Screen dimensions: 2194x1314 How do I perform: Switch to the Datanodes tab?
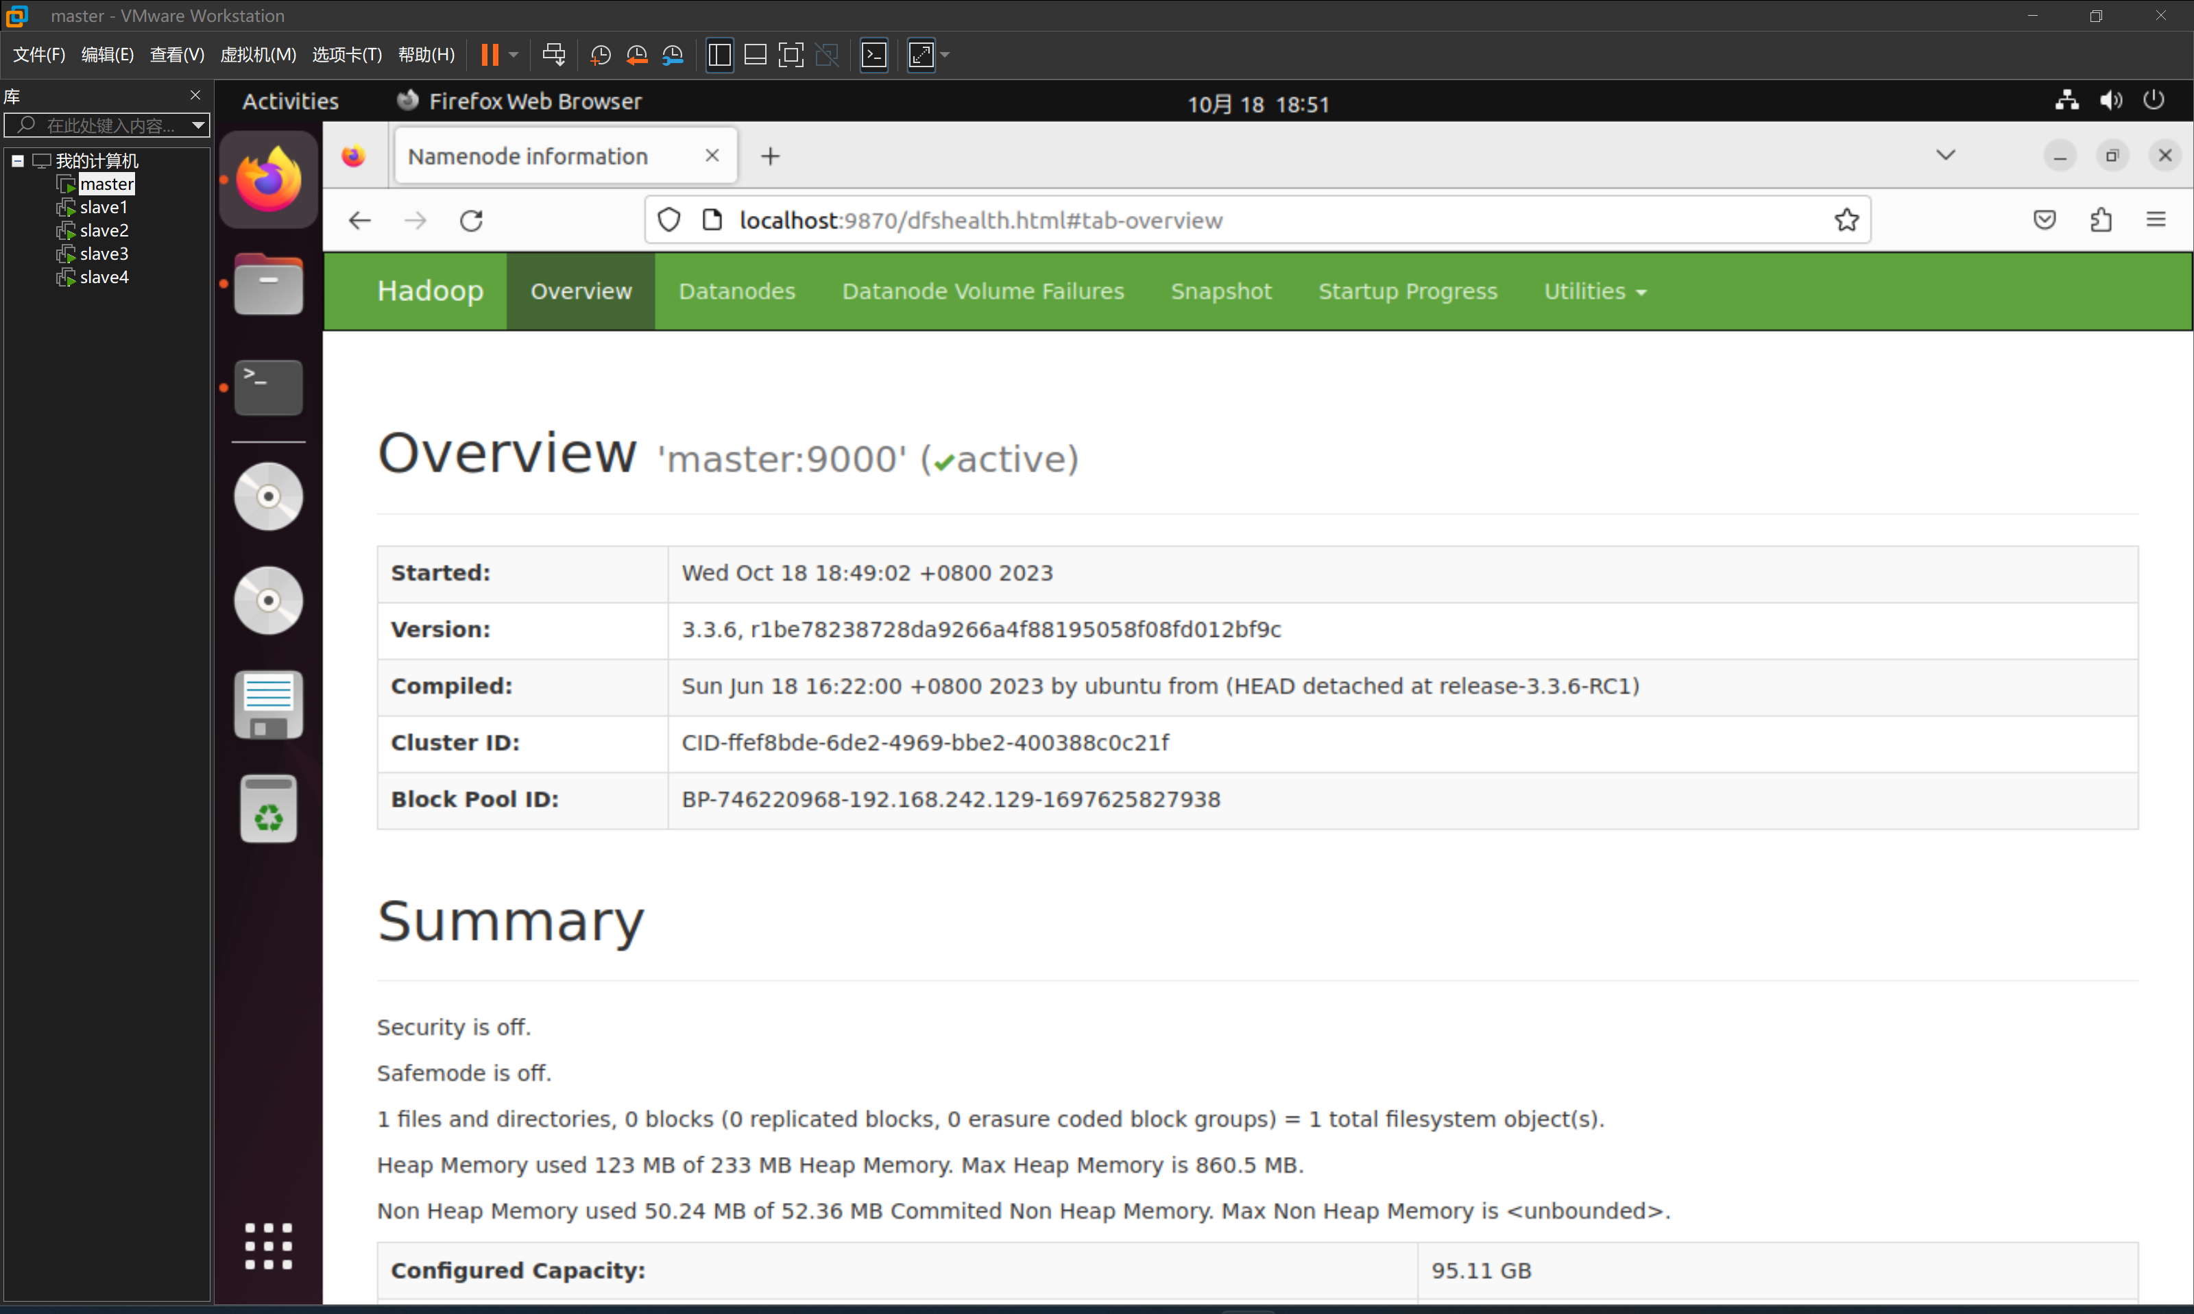736,291
